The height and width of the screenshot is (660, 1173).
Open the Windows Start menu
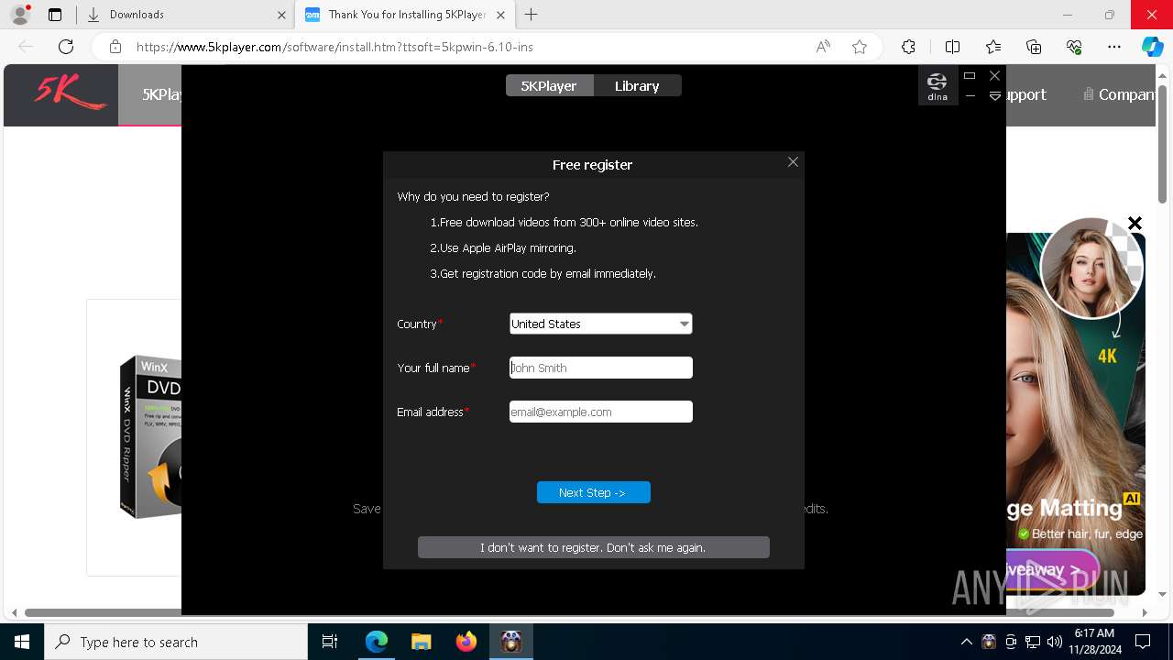[22, 642]
